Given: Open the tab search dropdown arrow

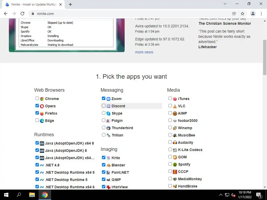Looking at the screenshot, I should pyautogui.click(x=225, y=4).
